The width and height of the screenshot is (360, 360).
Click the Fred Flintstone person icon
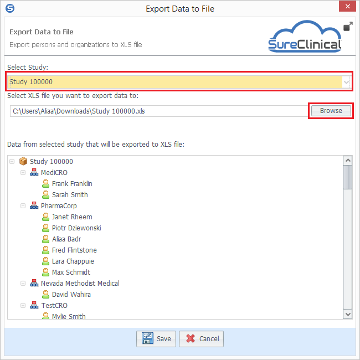click(45, 250)
